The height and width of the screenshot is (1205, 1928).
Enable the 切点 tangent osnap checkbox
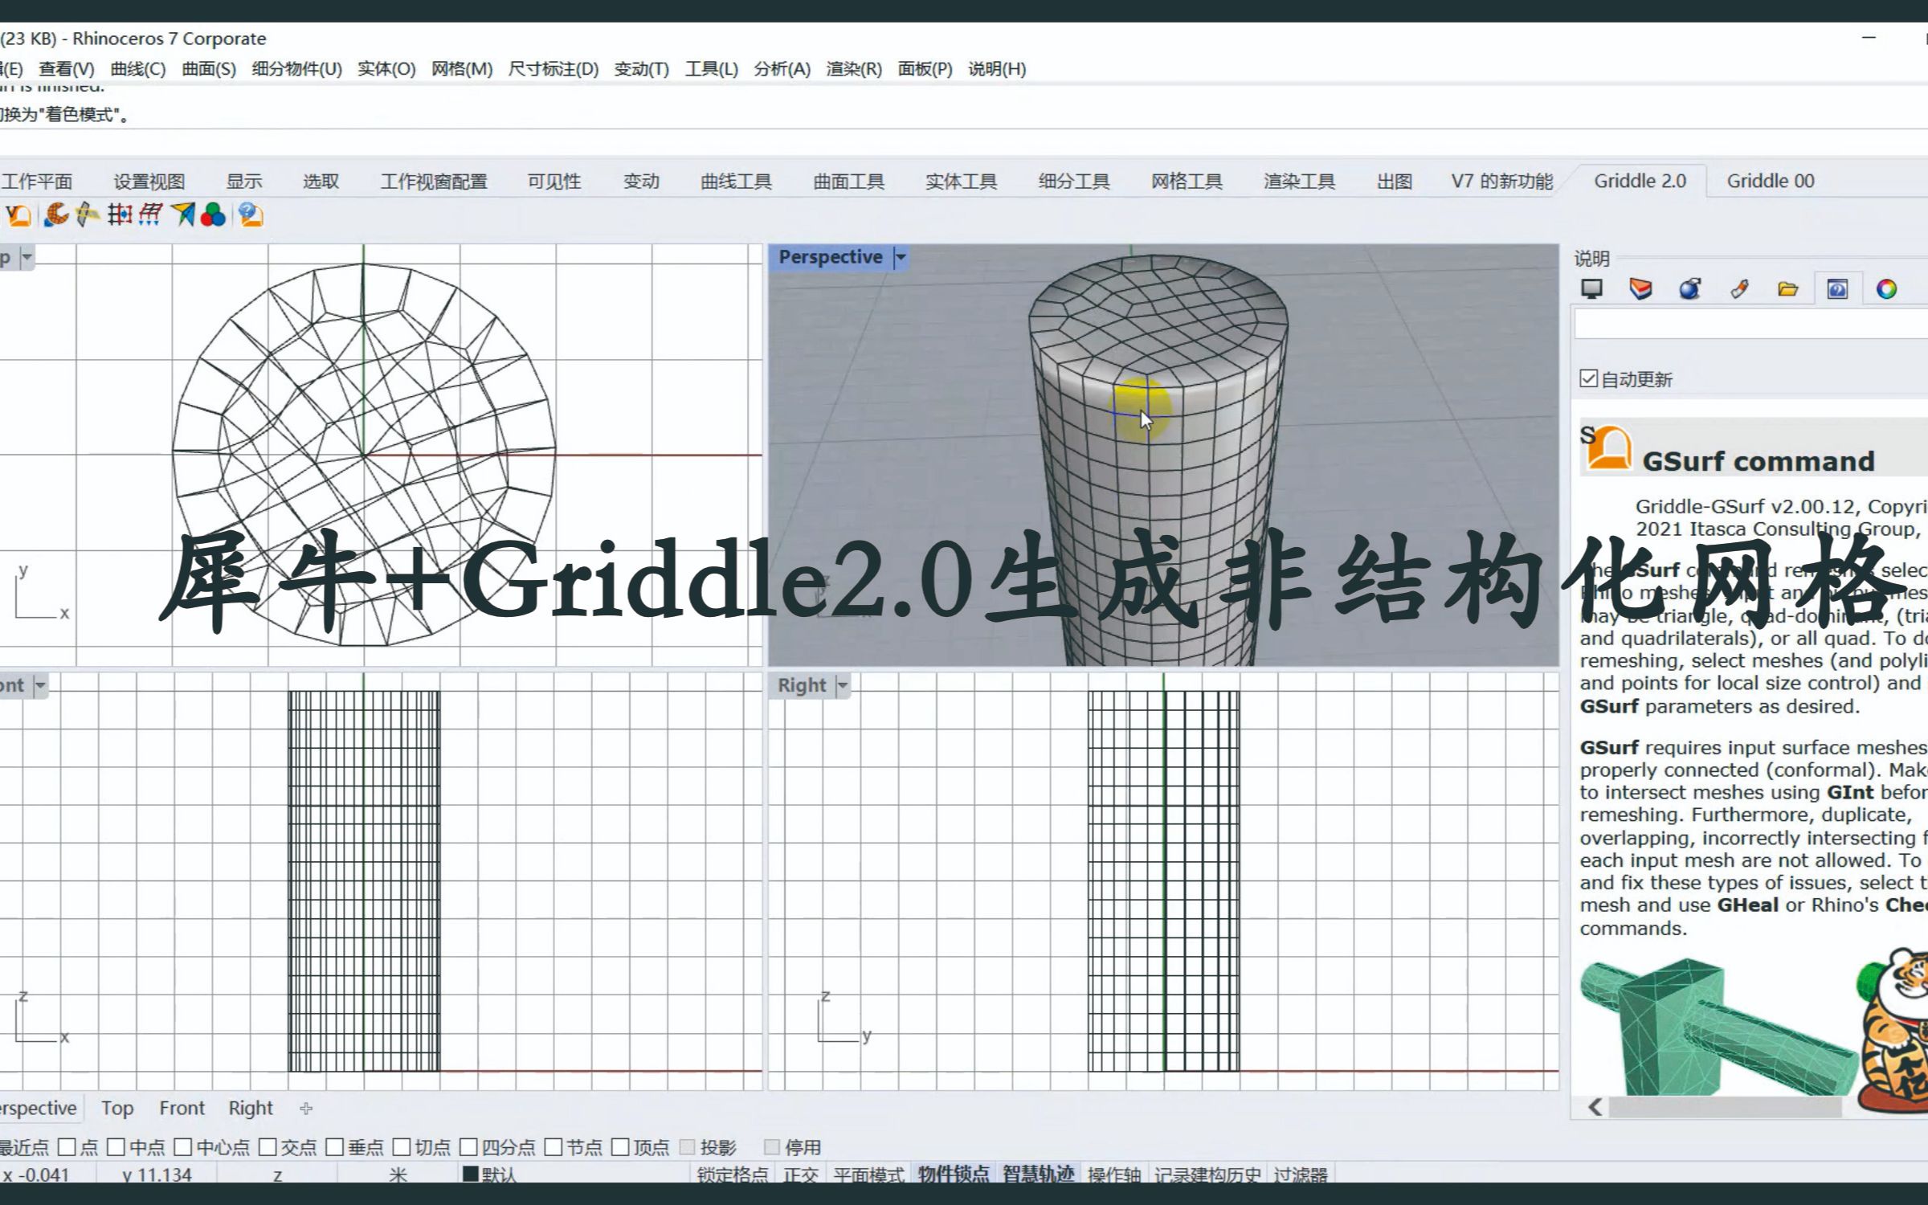[x=402, y=1147]
